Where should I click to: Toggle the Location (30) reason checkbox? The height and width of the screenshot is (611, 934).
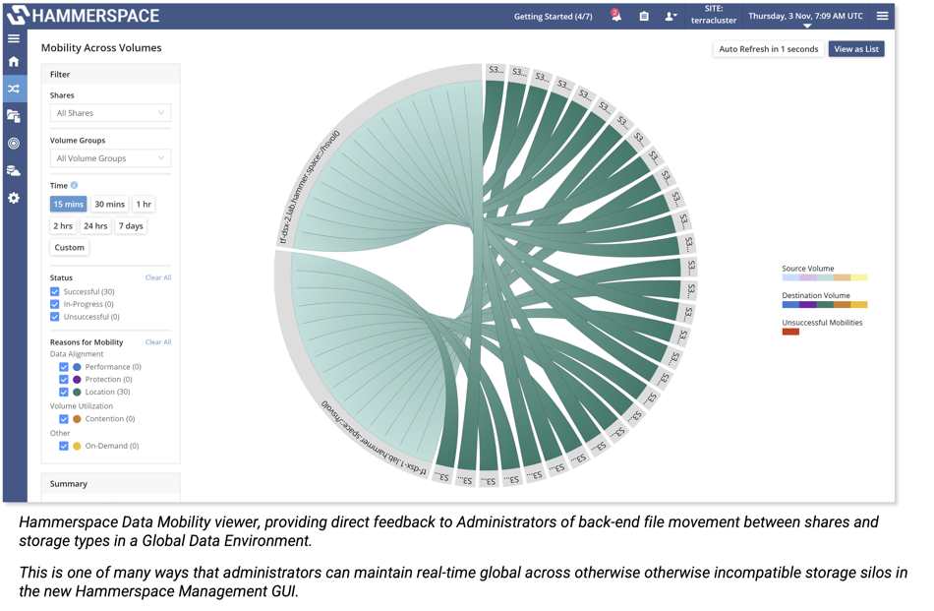64,392
